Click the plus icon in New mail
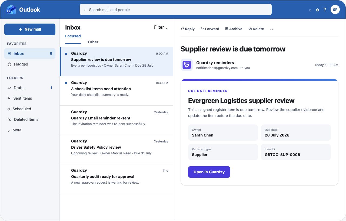 [x=21, y=29]
